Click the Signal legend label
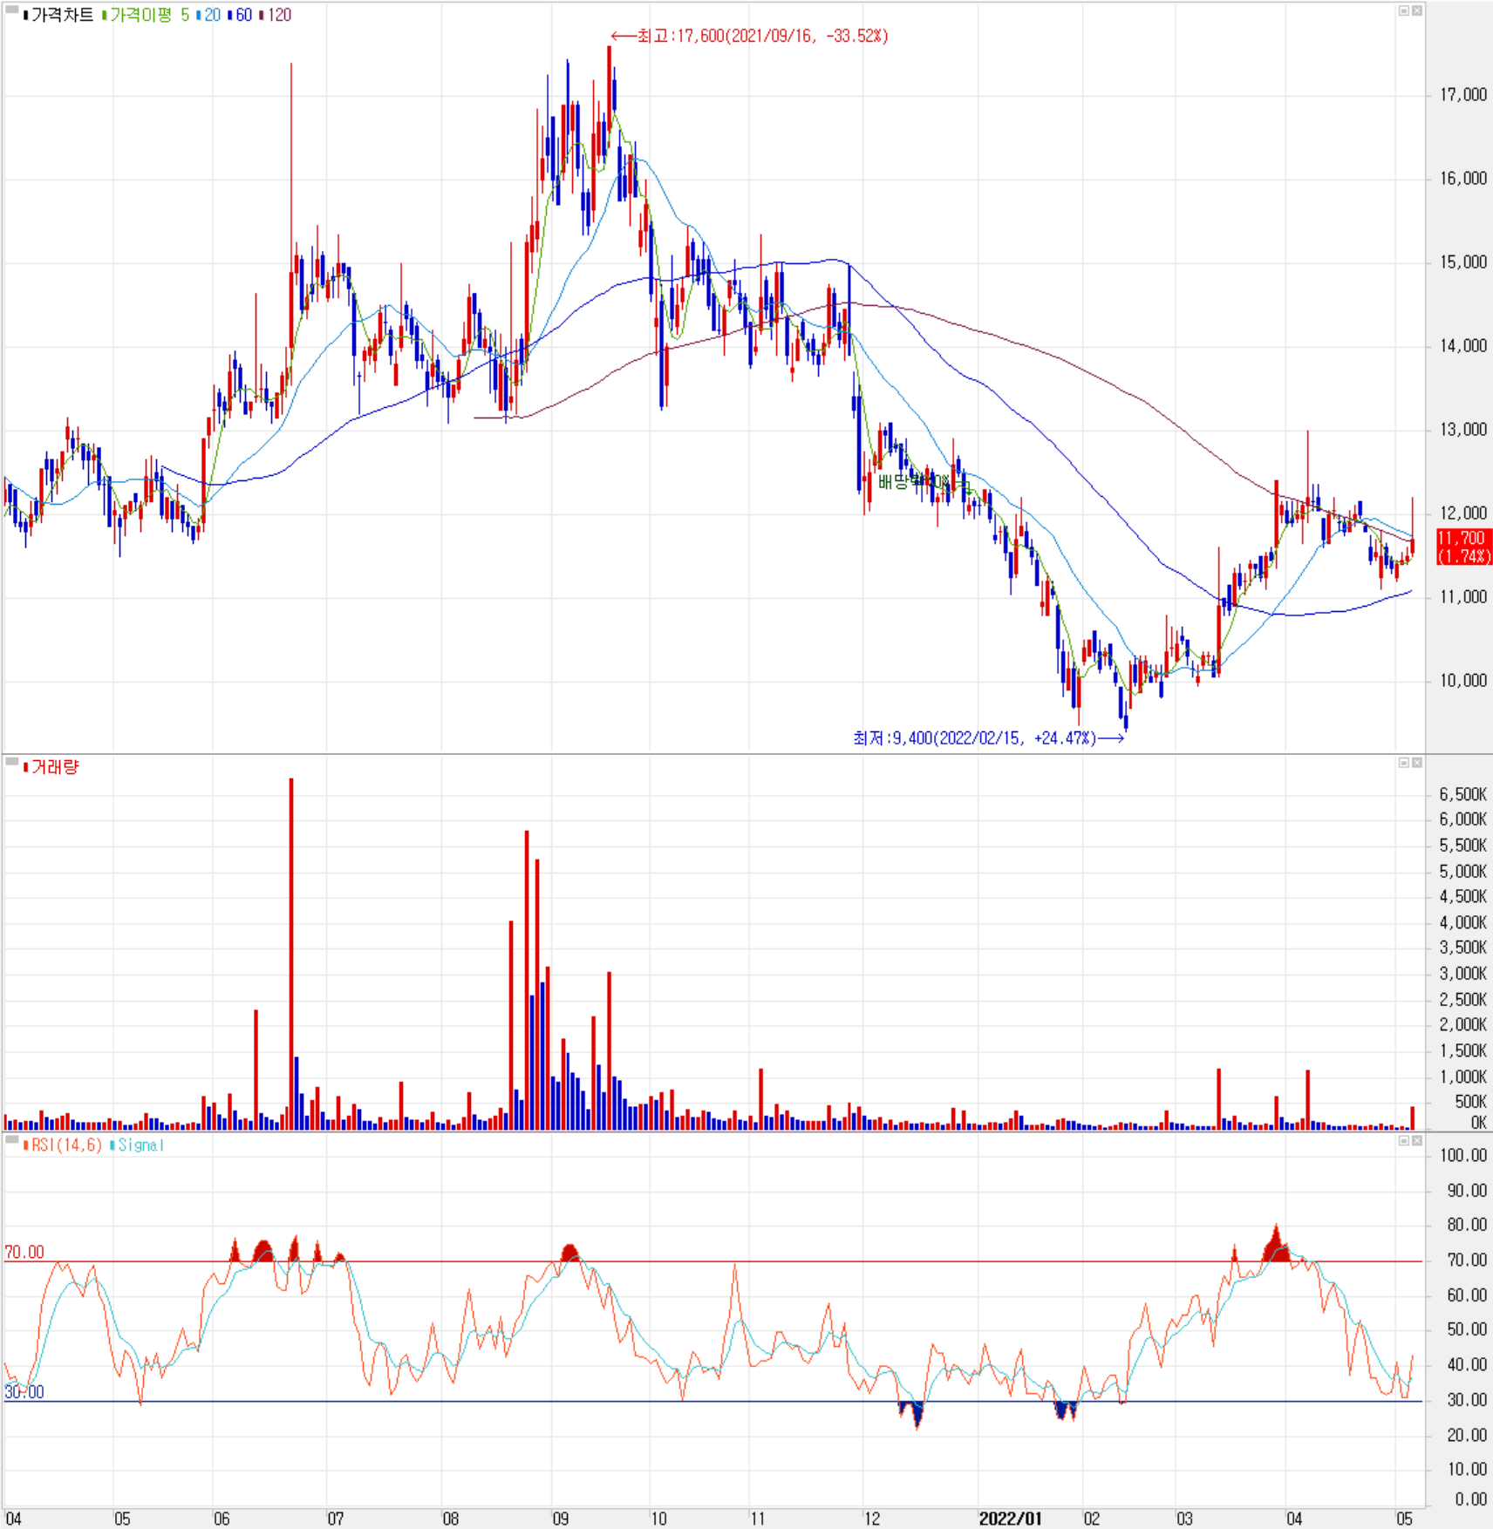Screen dimensions: 1493x1529 137,1145
